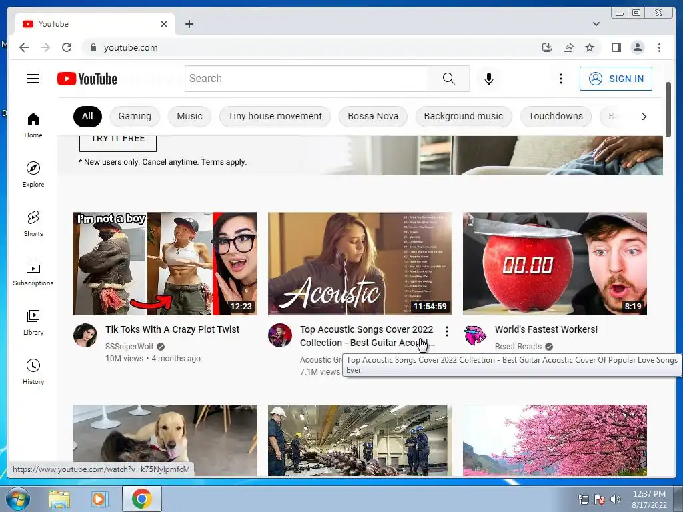The width and height of the screenshot is (683, 512).
Task: Open Explore in the sidebar
Action: click(33, 174)
